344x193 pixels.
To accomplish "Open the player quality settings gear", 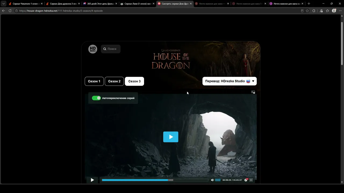I will point(246,180).
